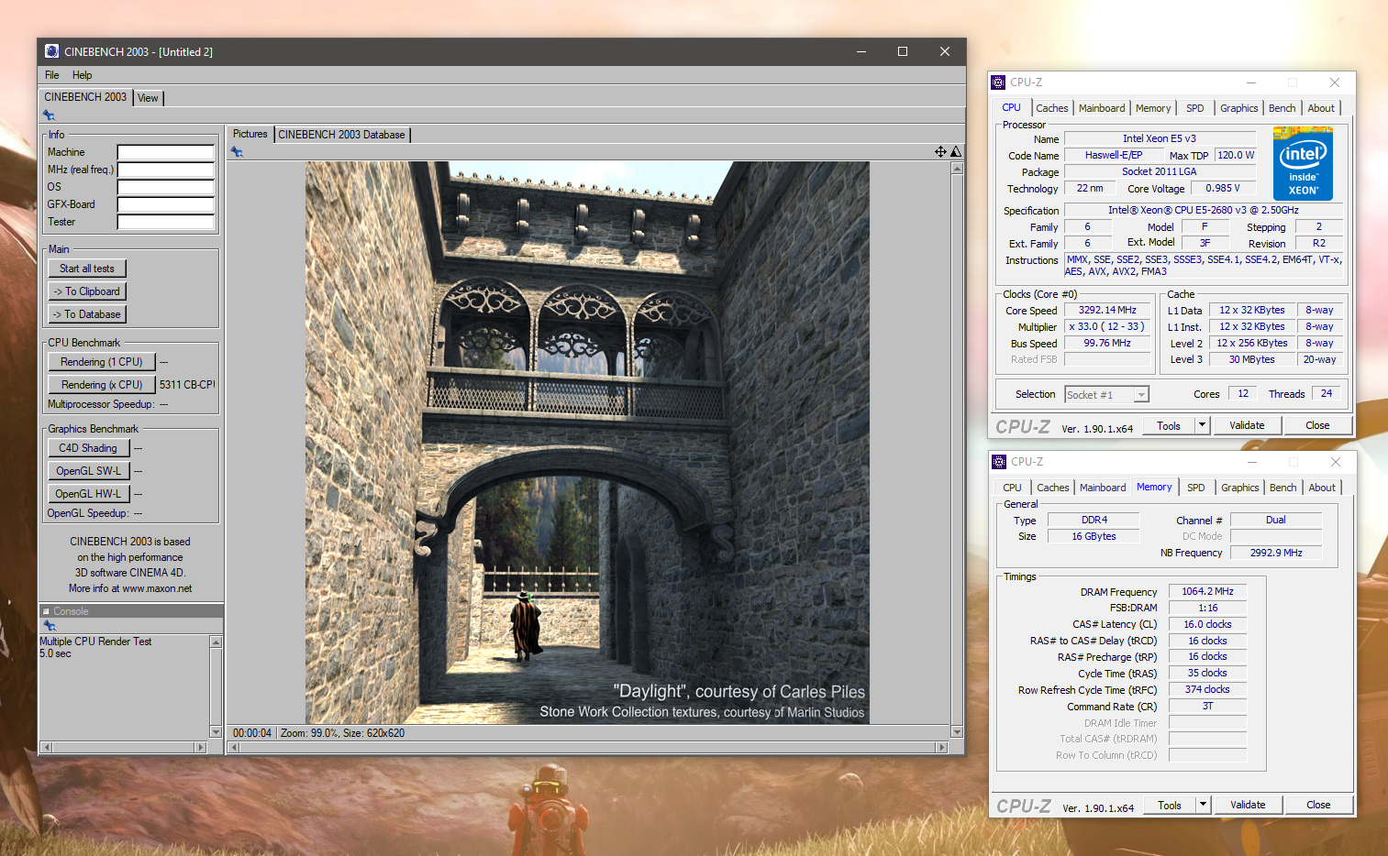Click Tools button in lower CPU-Z window

tap(1170, 805)
